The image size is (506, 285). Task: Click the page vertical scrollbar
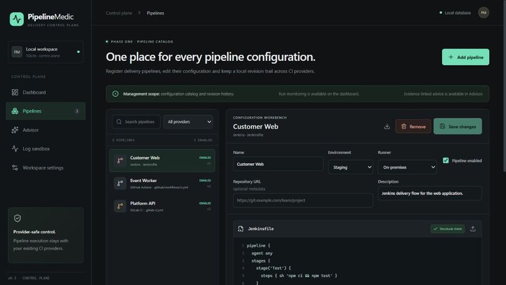coord(504,85)
